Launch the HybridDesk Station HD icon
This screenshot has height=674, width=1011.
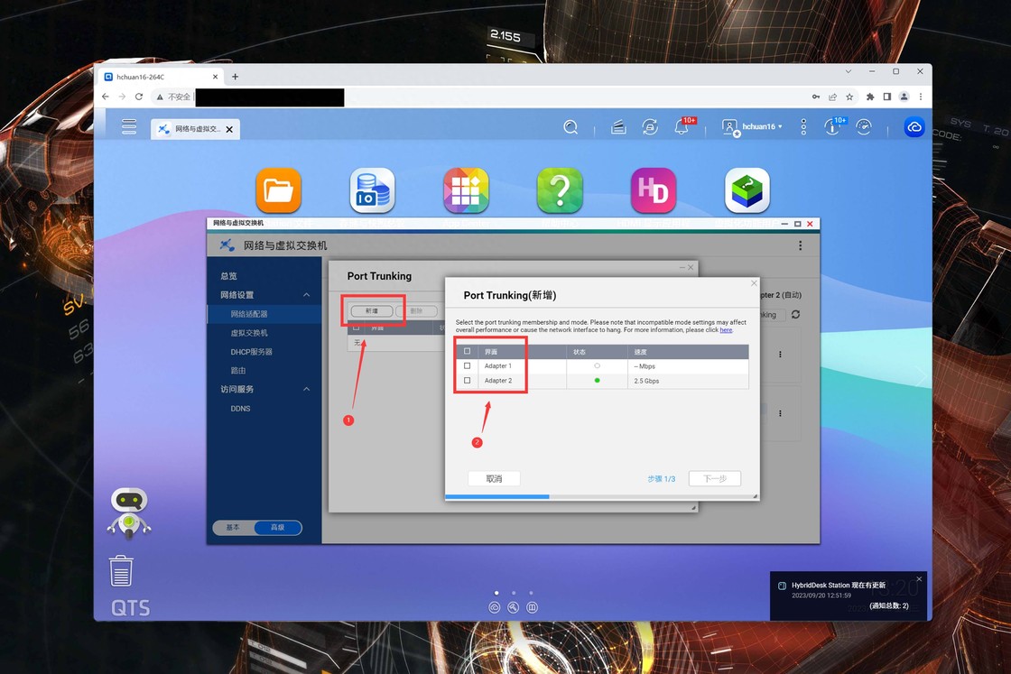click(x=654, y=190)
